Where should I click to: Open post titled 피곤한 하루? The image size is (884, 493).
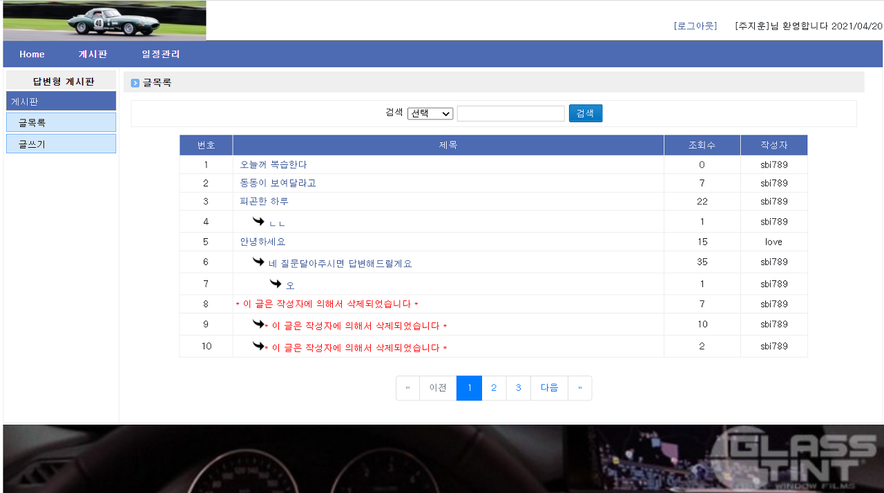point(265,202)
